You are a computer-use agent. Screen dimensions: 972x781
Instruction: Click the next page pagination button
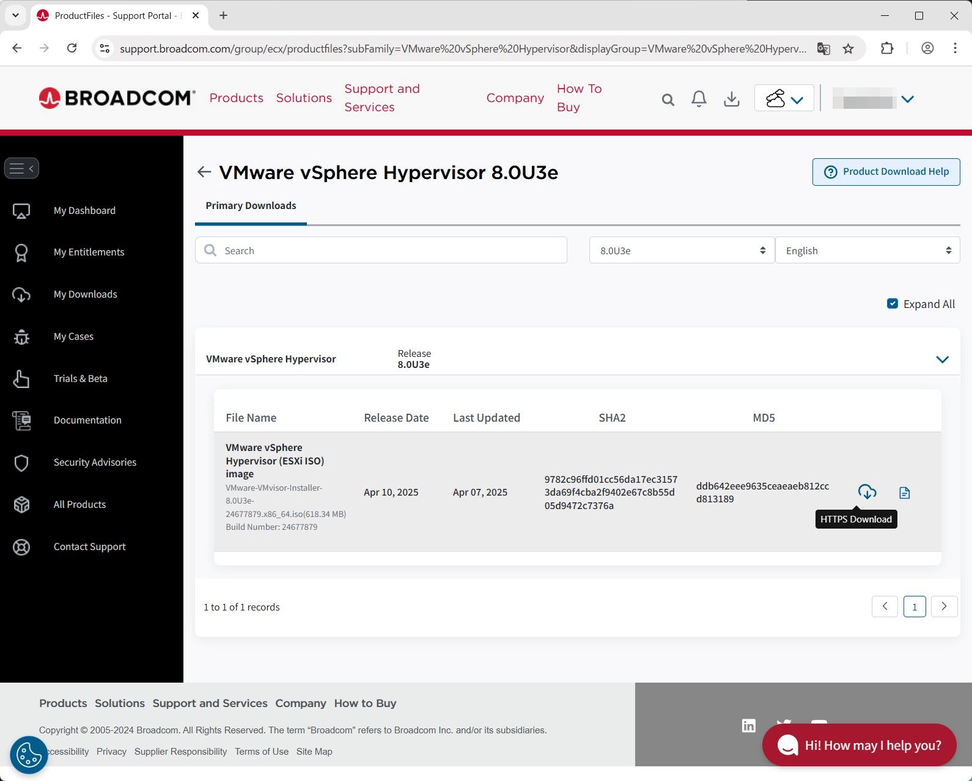point(944,606)
